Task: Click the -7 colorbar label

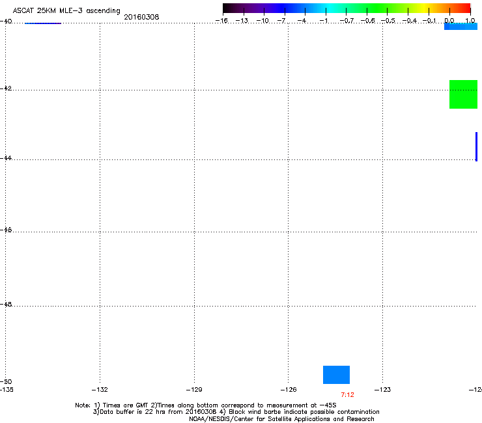Action: tap(281, 21)
